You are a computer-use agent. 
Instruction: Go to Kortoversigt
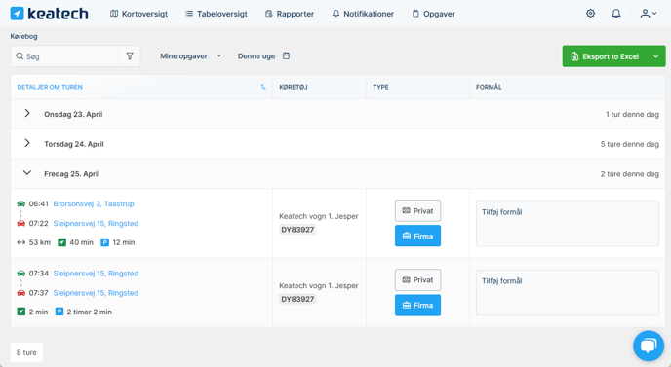coord(138,14)
